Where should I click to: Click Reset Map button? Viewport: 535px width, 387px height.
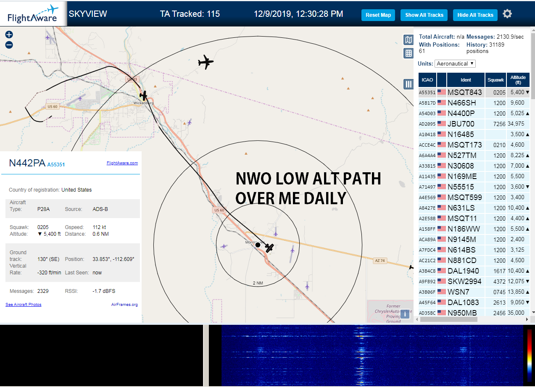[378, 15]
